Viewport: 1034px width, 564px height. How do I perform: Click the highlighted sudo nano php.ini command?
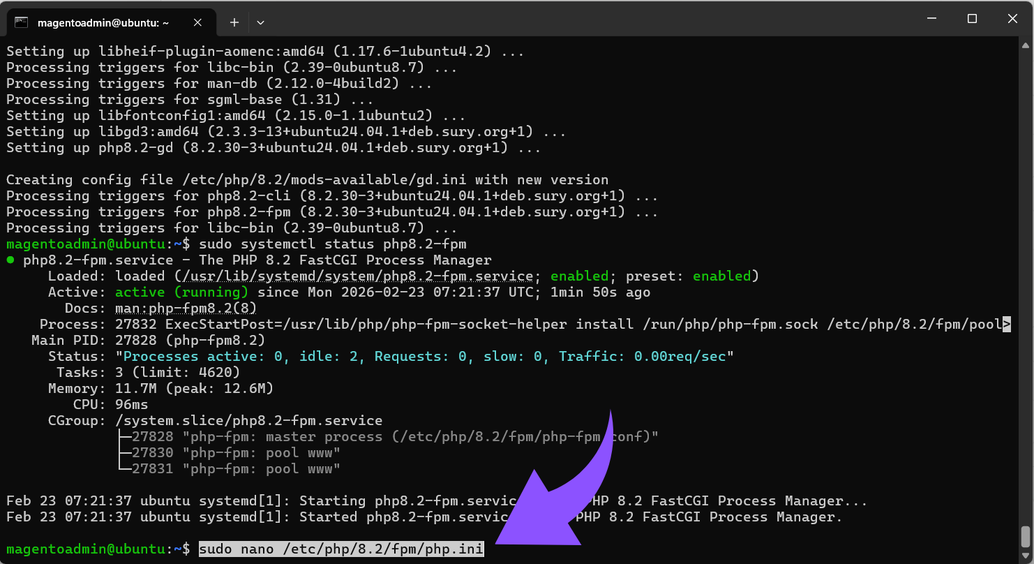point(340,549)
